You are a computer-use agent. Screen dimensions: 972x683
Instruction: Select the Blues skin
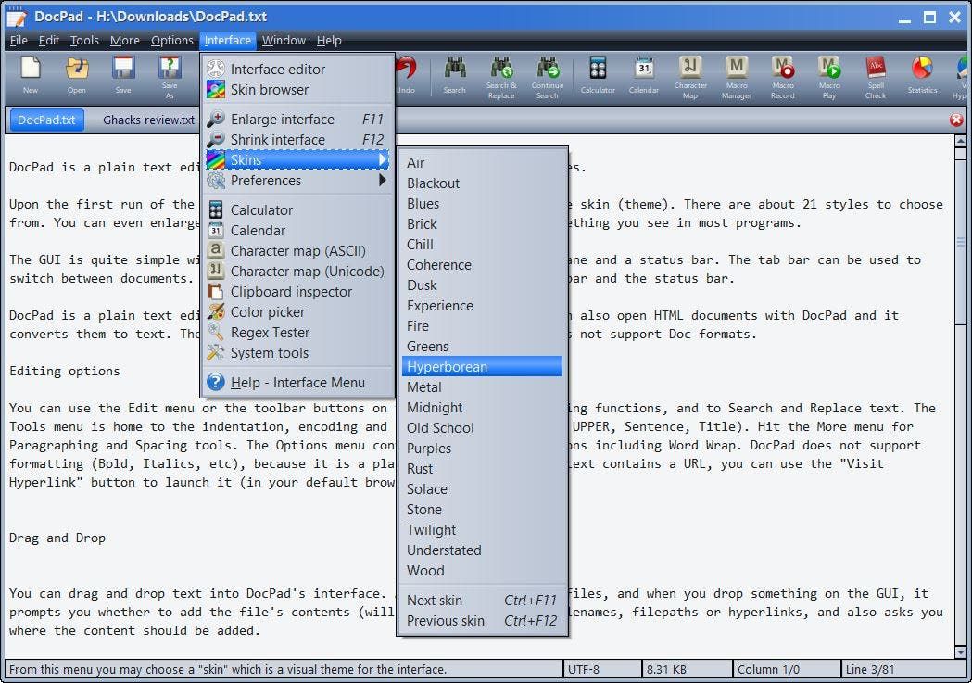pos(482,204)
